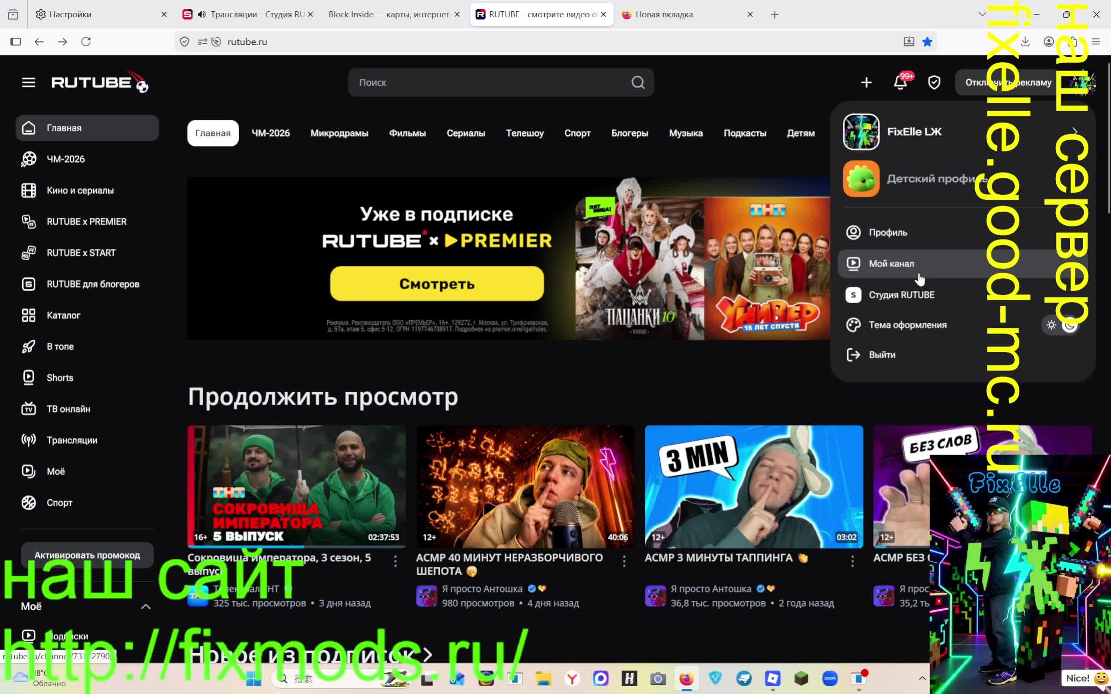Open RUTUBE x PREMIER sidebar item
The width and height of the screenshot is (1111, 694).
pyautogui.click(x=87, y=222)
